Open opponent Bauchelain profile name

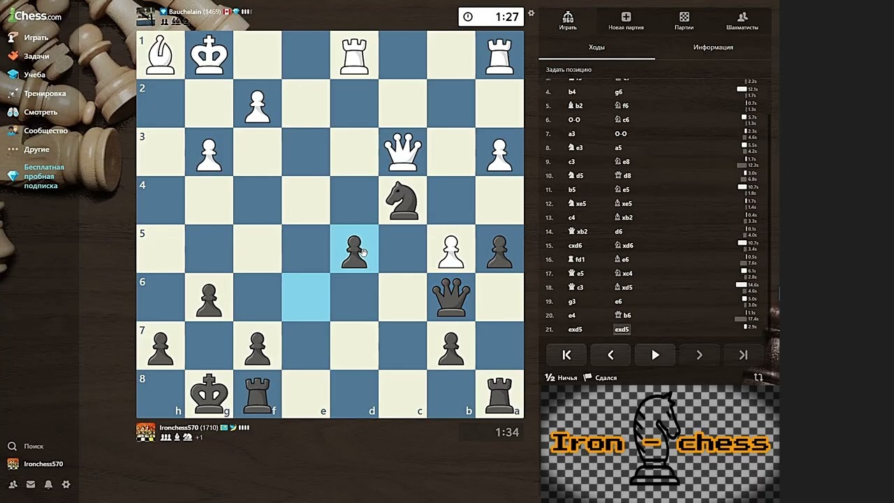[185, 11]
